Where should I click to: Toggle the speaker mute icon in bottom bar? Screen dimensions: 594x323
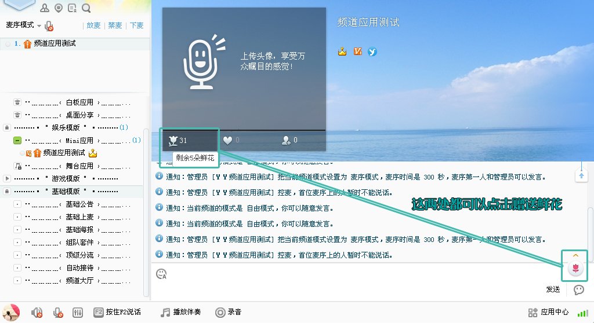coord(37,313)
